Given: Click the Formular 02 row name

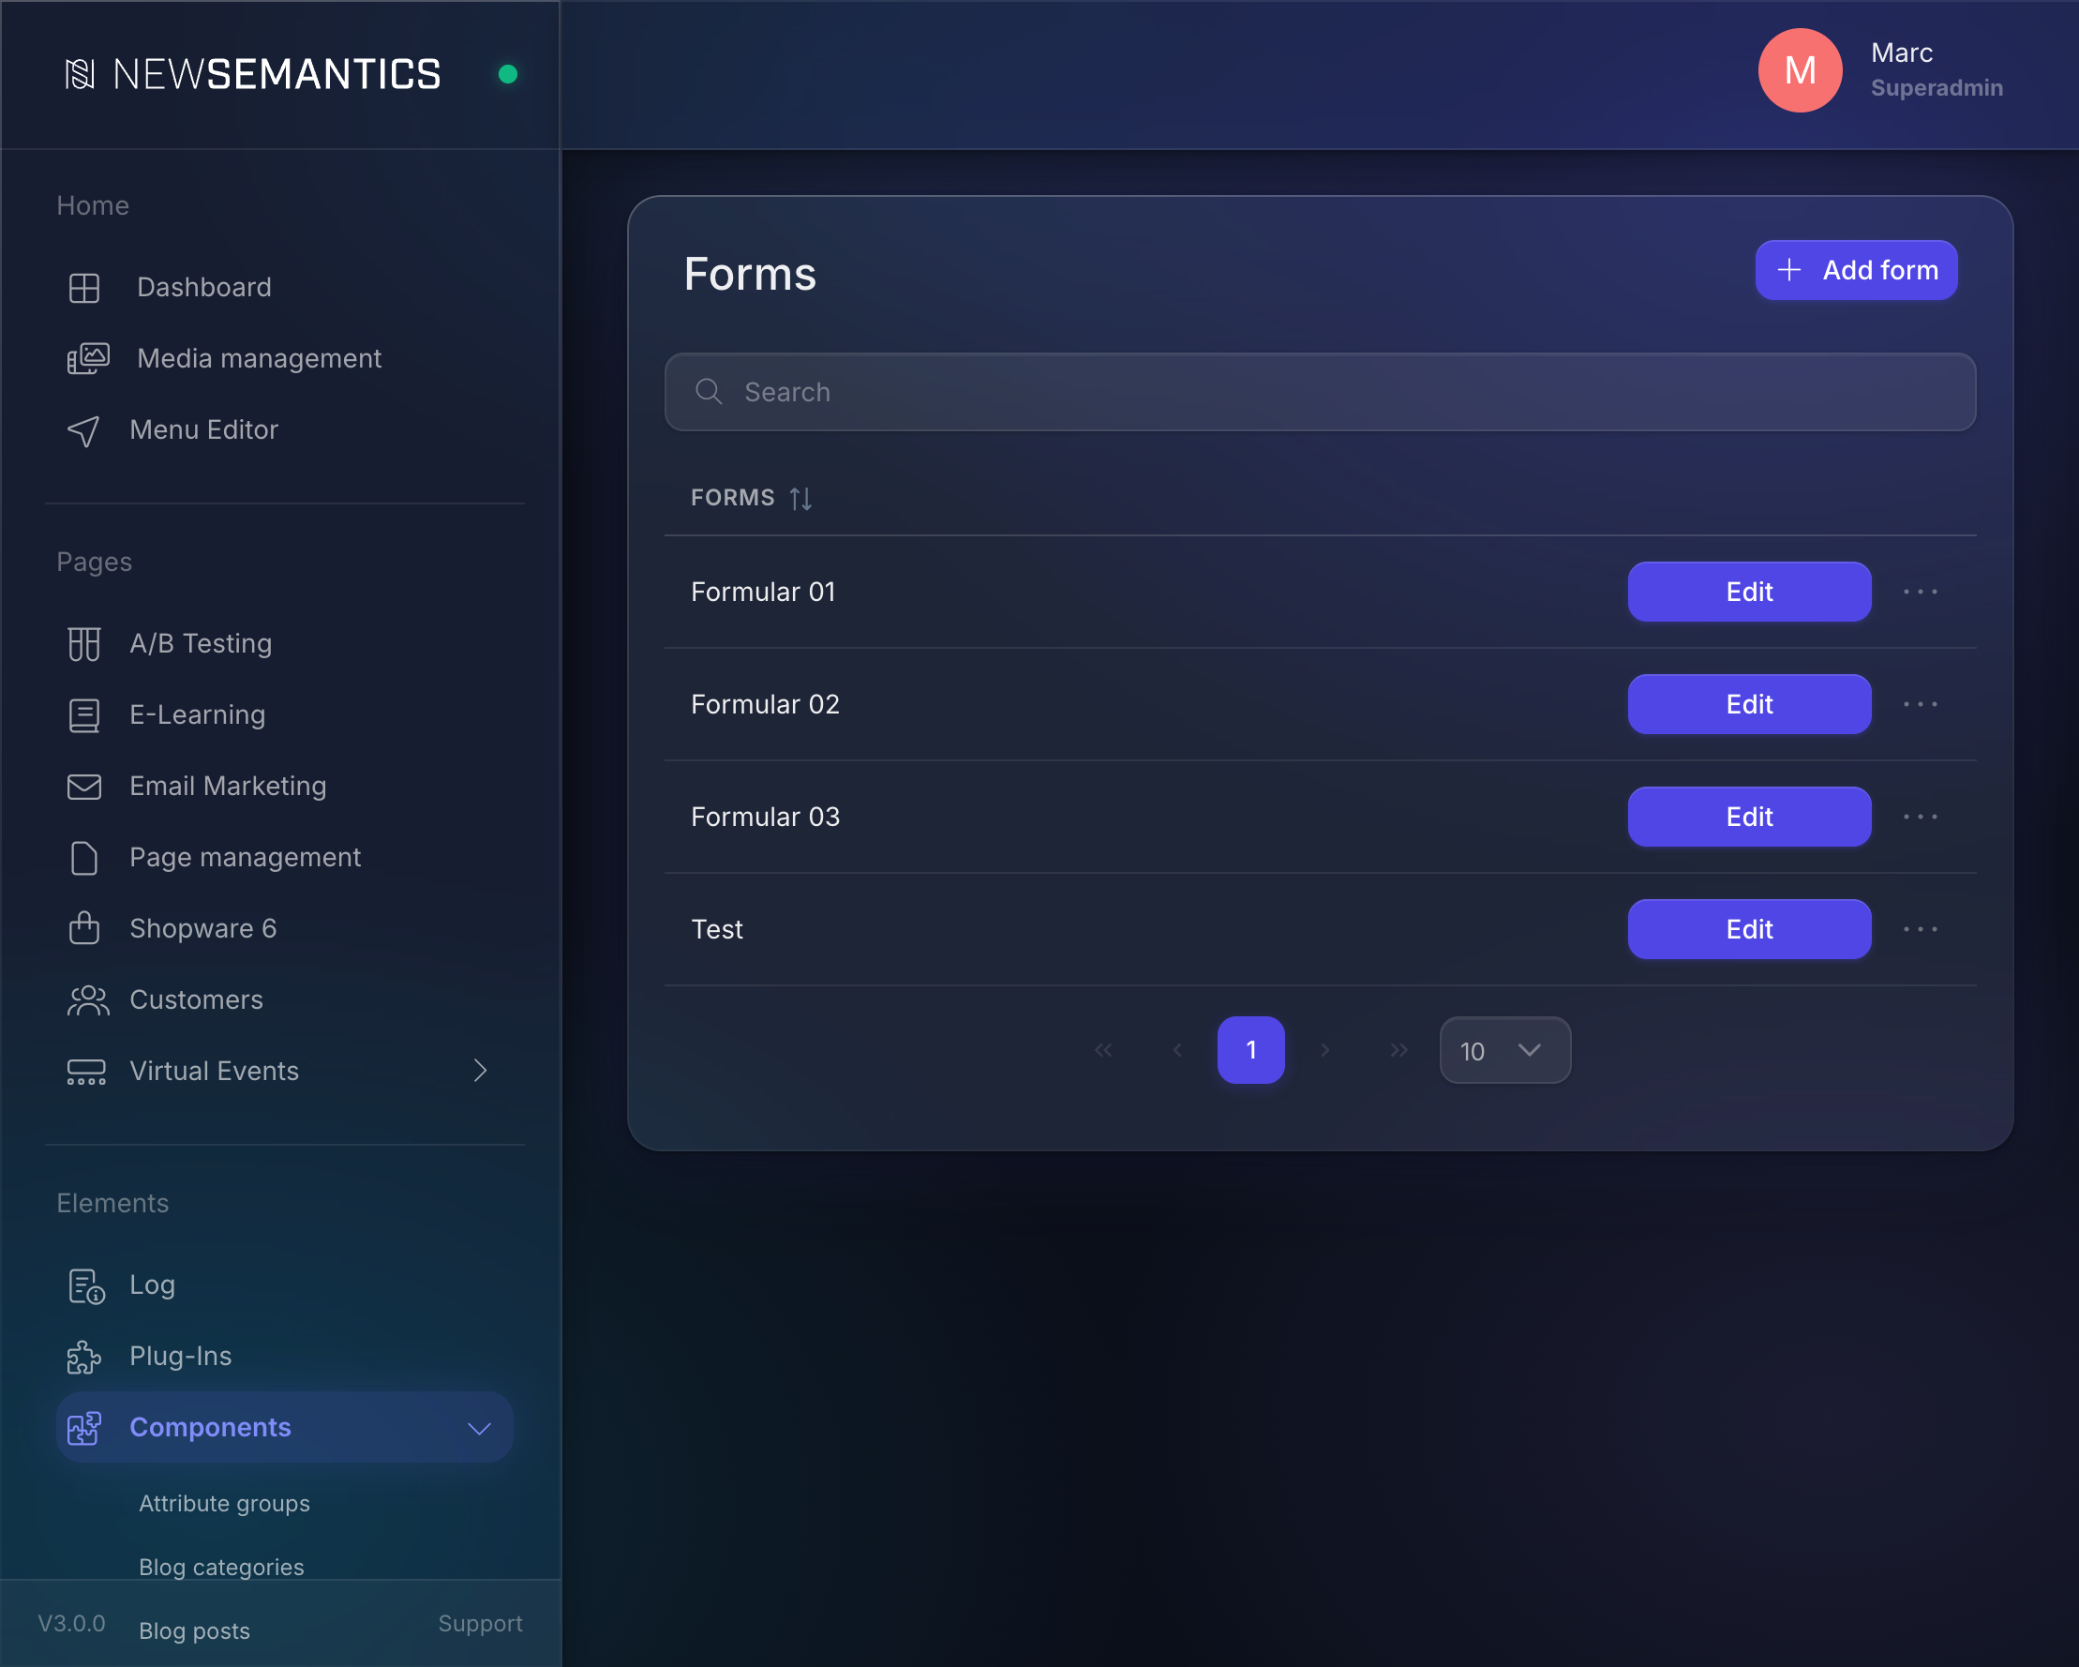Looking at the screenshot, I should [x=765, y=704].
